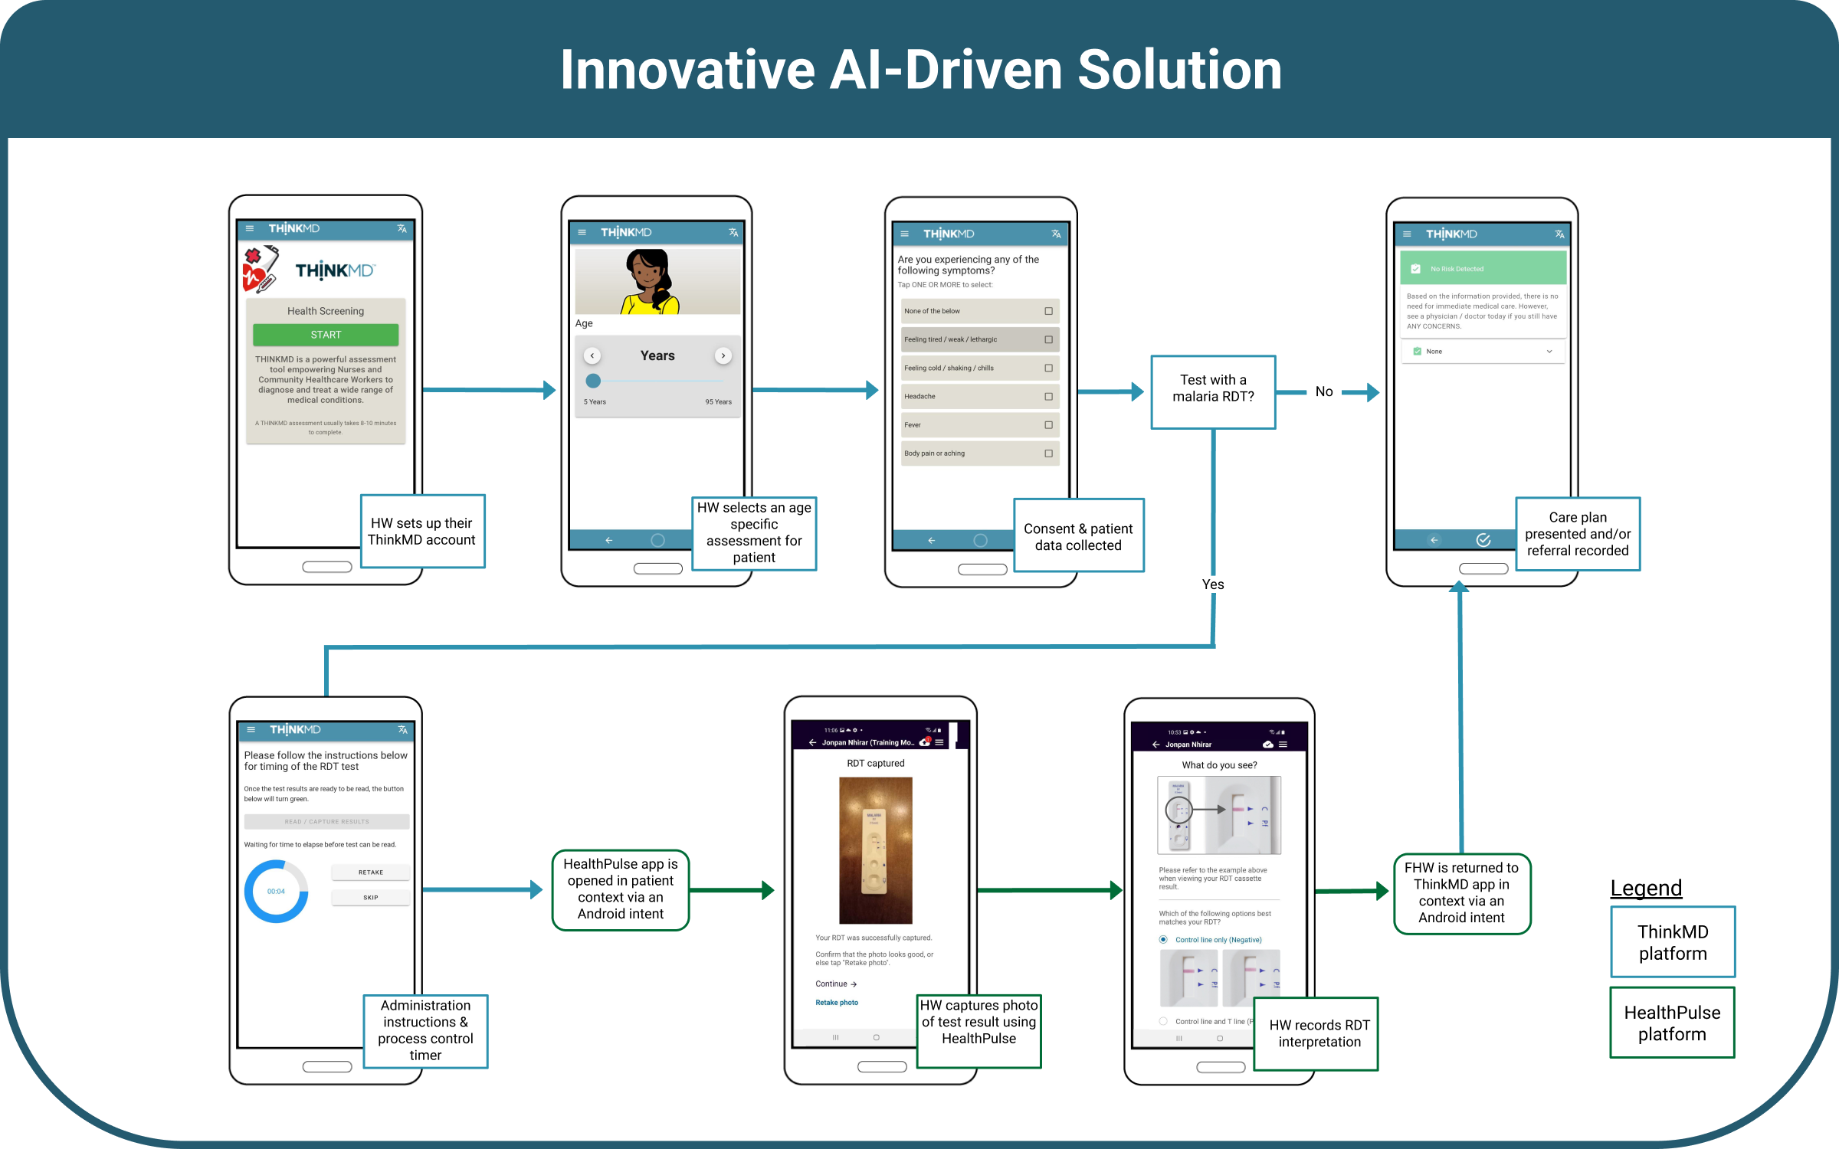Tap the 'Retake photo' link
The image size is (1839, 1149).
click(x=837, y=1002)
